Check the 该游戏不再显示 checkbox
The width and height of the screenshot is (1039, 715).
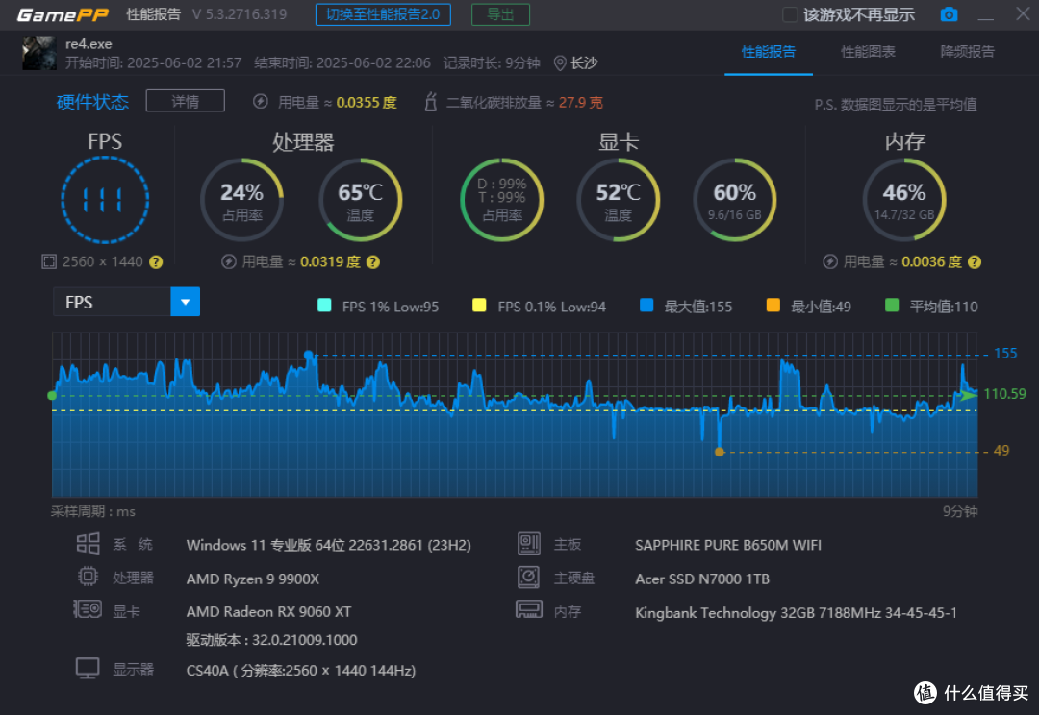[790, 14]
